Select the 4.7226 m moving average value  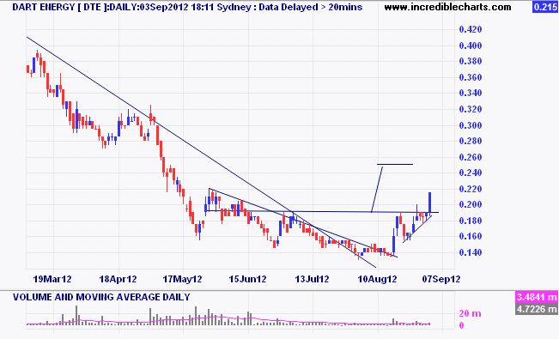pos(537,309)
